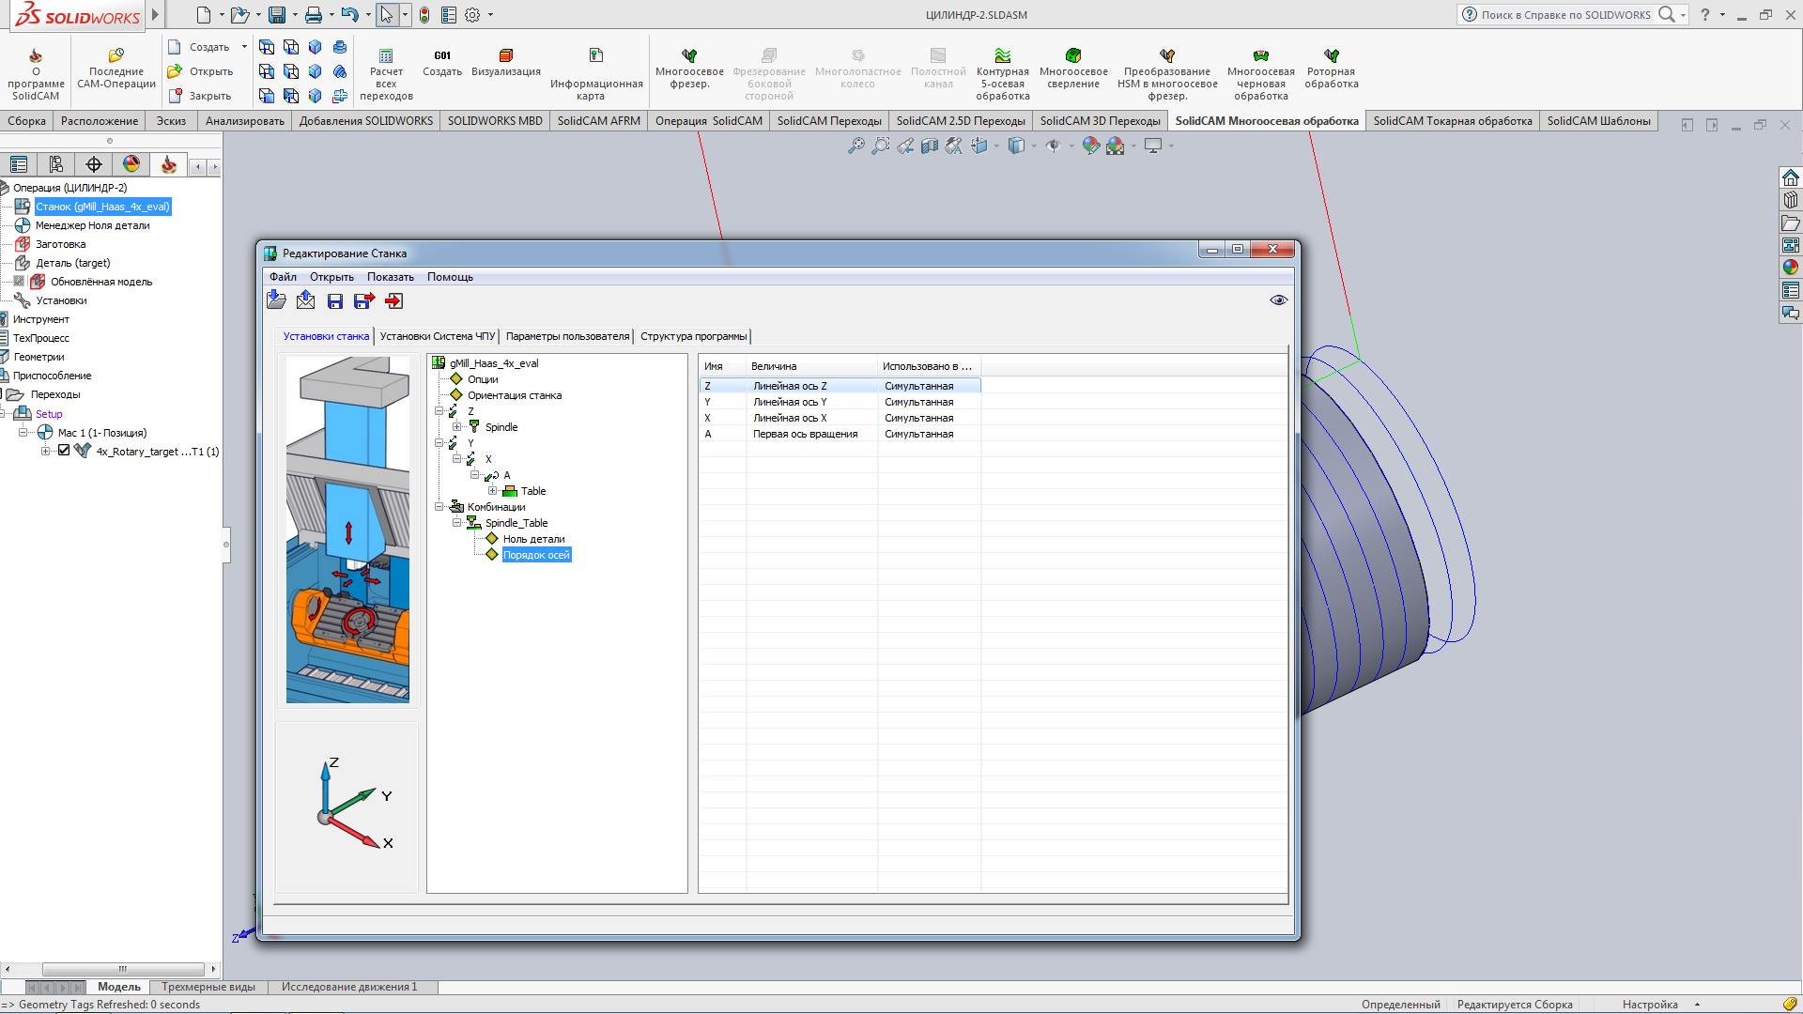
Task: Switch to Установки Система ЧПУ tab
Action: [437, 336]
